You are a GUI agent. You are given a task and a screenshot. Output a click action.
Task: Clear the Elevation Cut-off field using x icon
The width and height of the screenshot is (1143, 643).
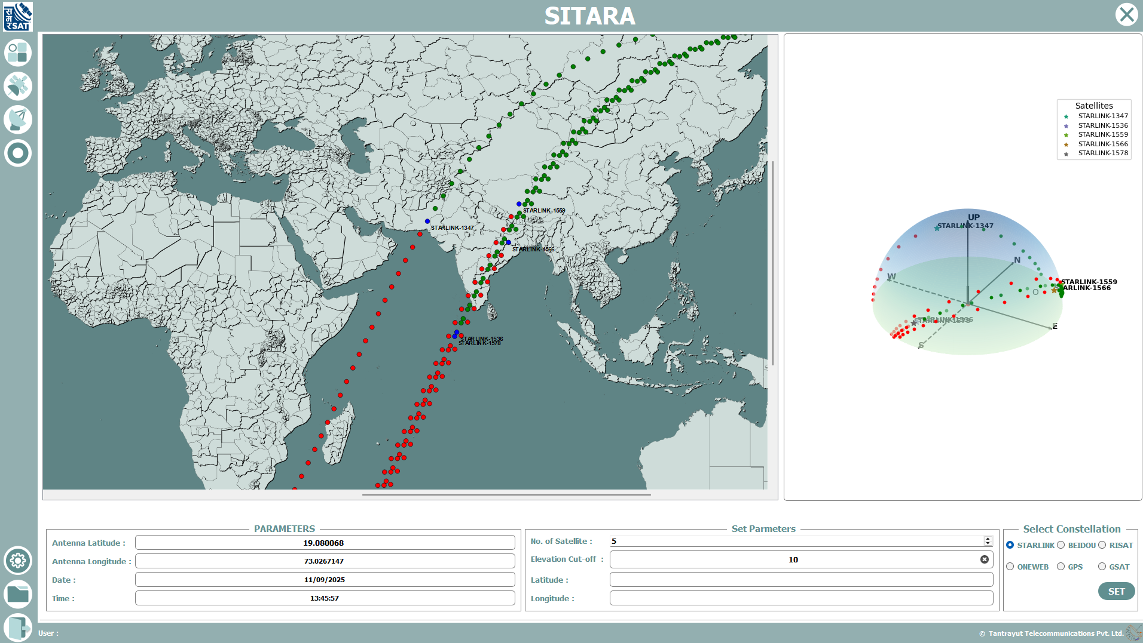click(985, 559)
